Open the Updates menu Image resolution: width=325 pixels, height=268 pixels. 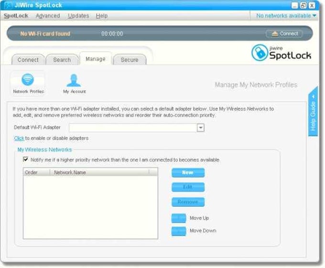pyautogui.click(x=78, y=16)
